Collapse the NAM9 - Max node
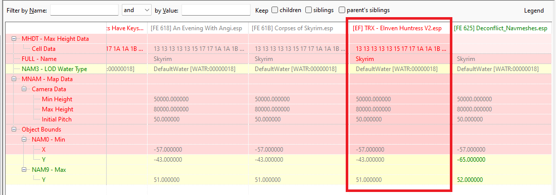 tap(24, 170)
